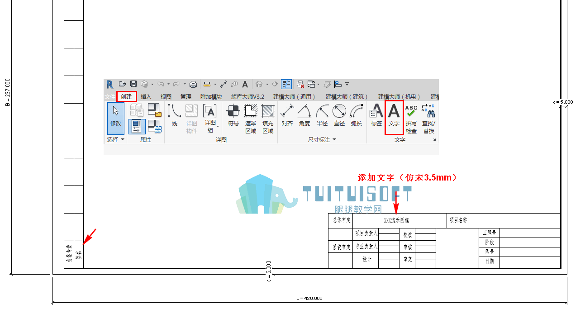The width and height of the screenshot is (585, 309).
Task: Select the '项目名称' title block text
Action: 458,220
